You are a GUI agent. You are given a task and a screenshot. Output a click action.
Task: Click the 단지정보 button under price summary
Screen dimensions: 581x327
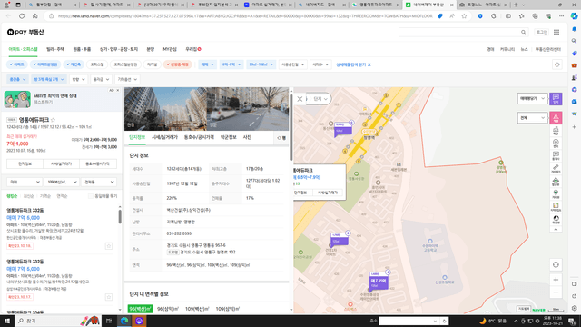coord(25,163)
